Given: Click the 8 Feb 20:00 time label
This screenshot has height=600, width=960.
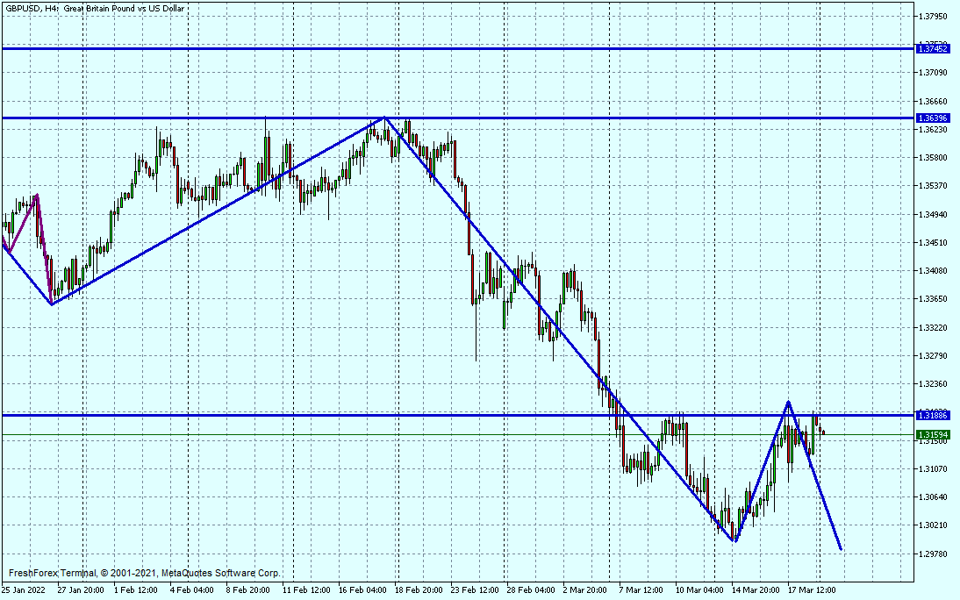Looking at the screenshot, I should click(248, 590).
